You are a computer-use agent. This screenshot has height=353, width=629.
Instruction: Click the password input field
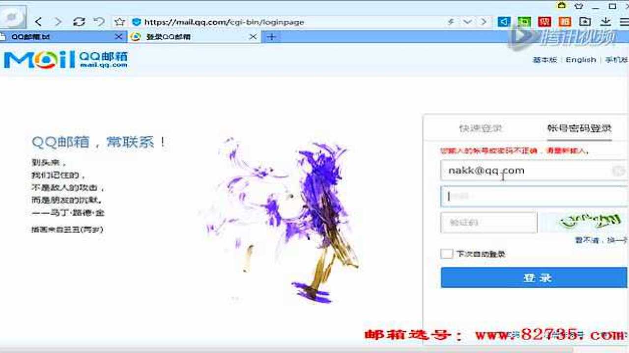click(x=533, y=196)
